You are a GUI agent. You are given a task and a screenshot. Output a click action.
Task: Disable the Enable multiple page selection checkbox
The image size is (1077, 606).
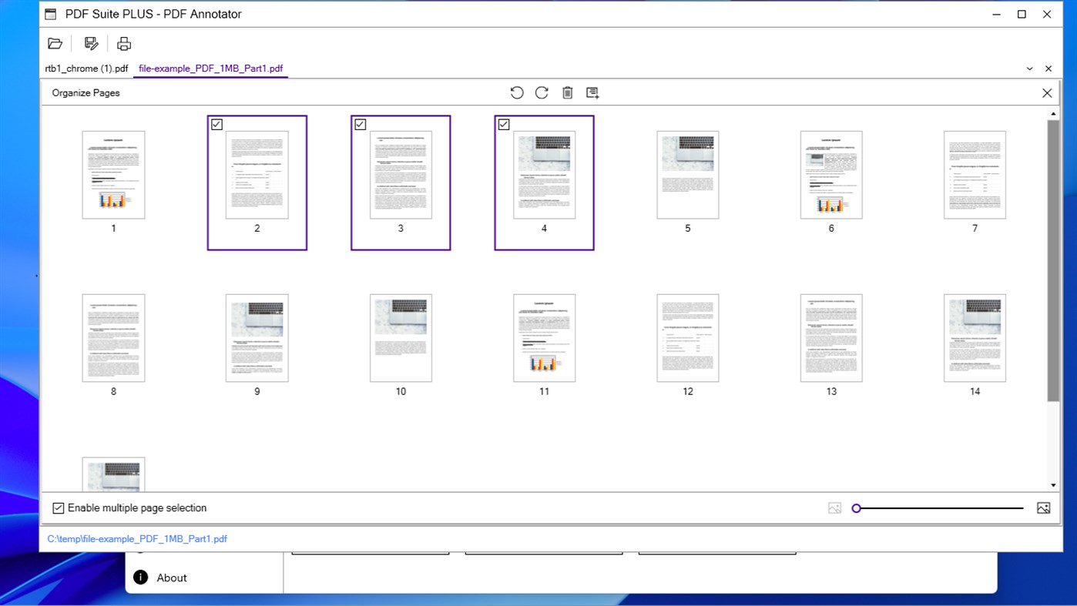[57, 507]
